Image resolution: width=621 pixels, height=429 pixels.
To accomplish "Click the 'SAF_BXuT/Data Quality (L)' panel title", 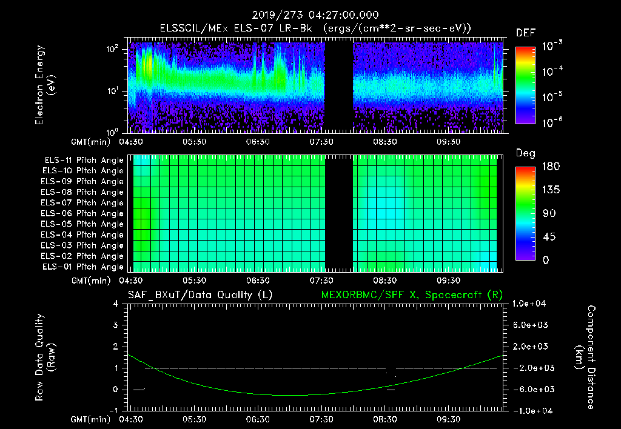I will point(200,295).
